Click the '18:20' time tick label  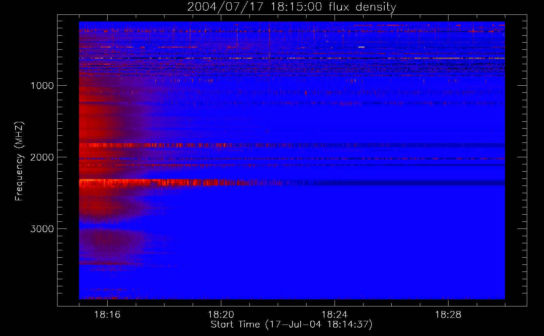tap(221, 315)
